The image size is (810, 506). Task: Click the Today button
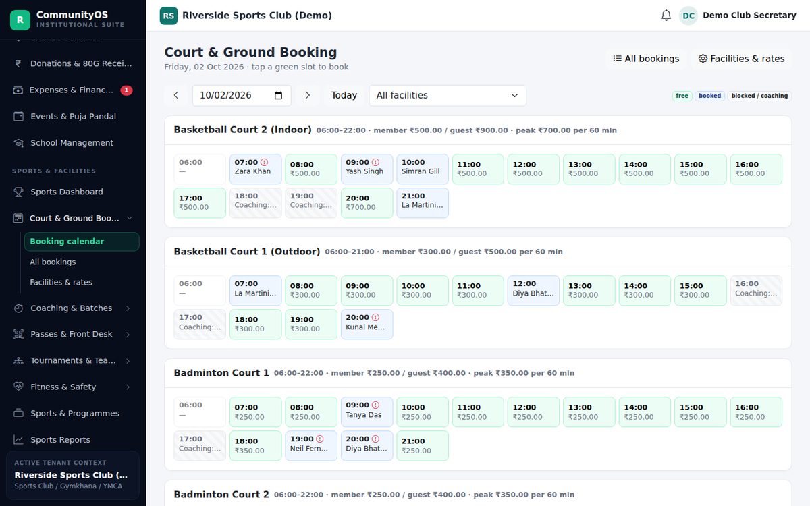pyautogui.click(x=344, y=95)
